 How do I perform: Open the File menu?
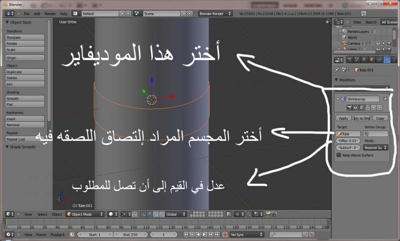[x=27, y=14]
